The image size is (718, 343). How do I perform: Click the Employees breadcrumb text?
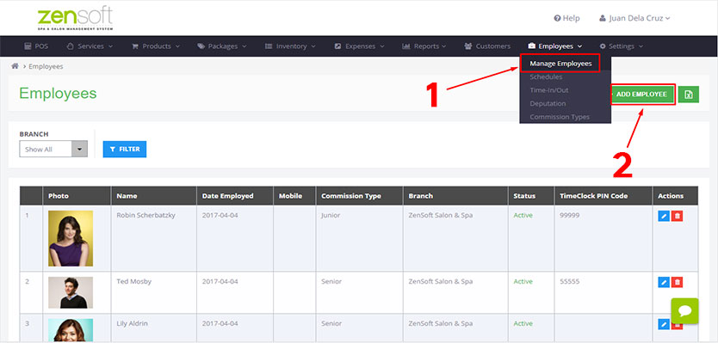(46, 66)
